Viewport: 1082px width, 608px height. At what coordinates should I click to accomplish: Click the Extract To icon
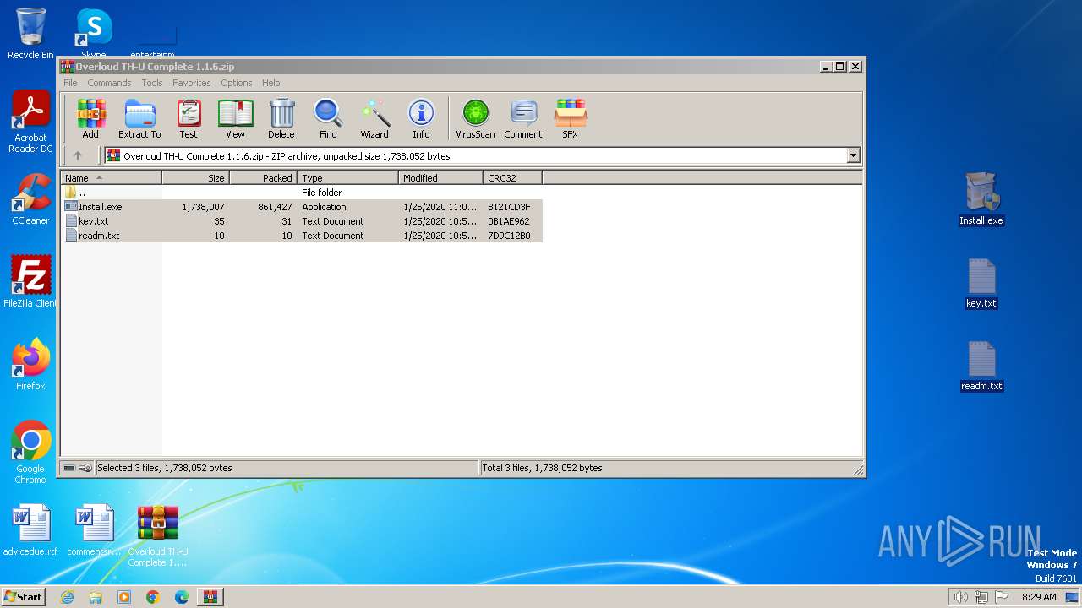[139, 118]
